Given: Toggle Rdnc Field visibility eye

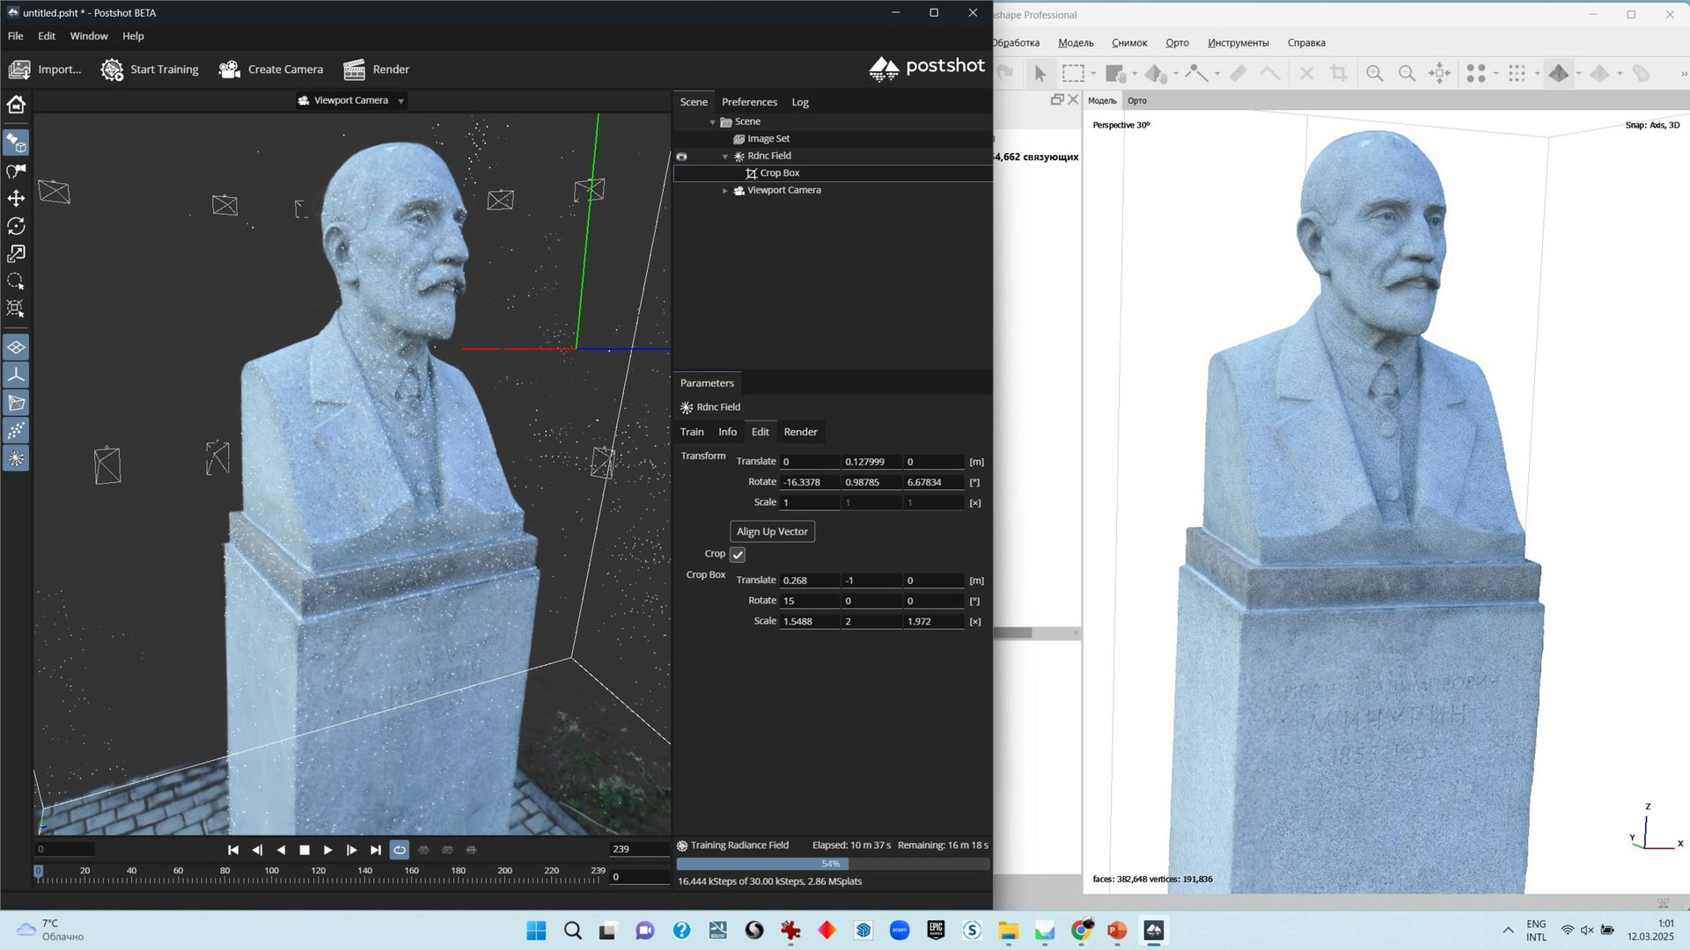Looking at the screenshot, I should click(x=681, y=157).
